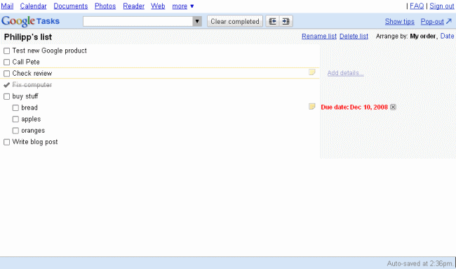The width and height of the screenshot is (456, 269).
Task: Click the Due date Dec 10, 2008 text
Action: (x=354, y=107)
